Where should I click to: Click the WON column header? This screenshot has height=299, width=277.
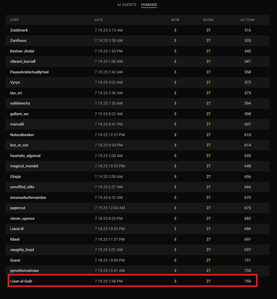tap(175, 20)
